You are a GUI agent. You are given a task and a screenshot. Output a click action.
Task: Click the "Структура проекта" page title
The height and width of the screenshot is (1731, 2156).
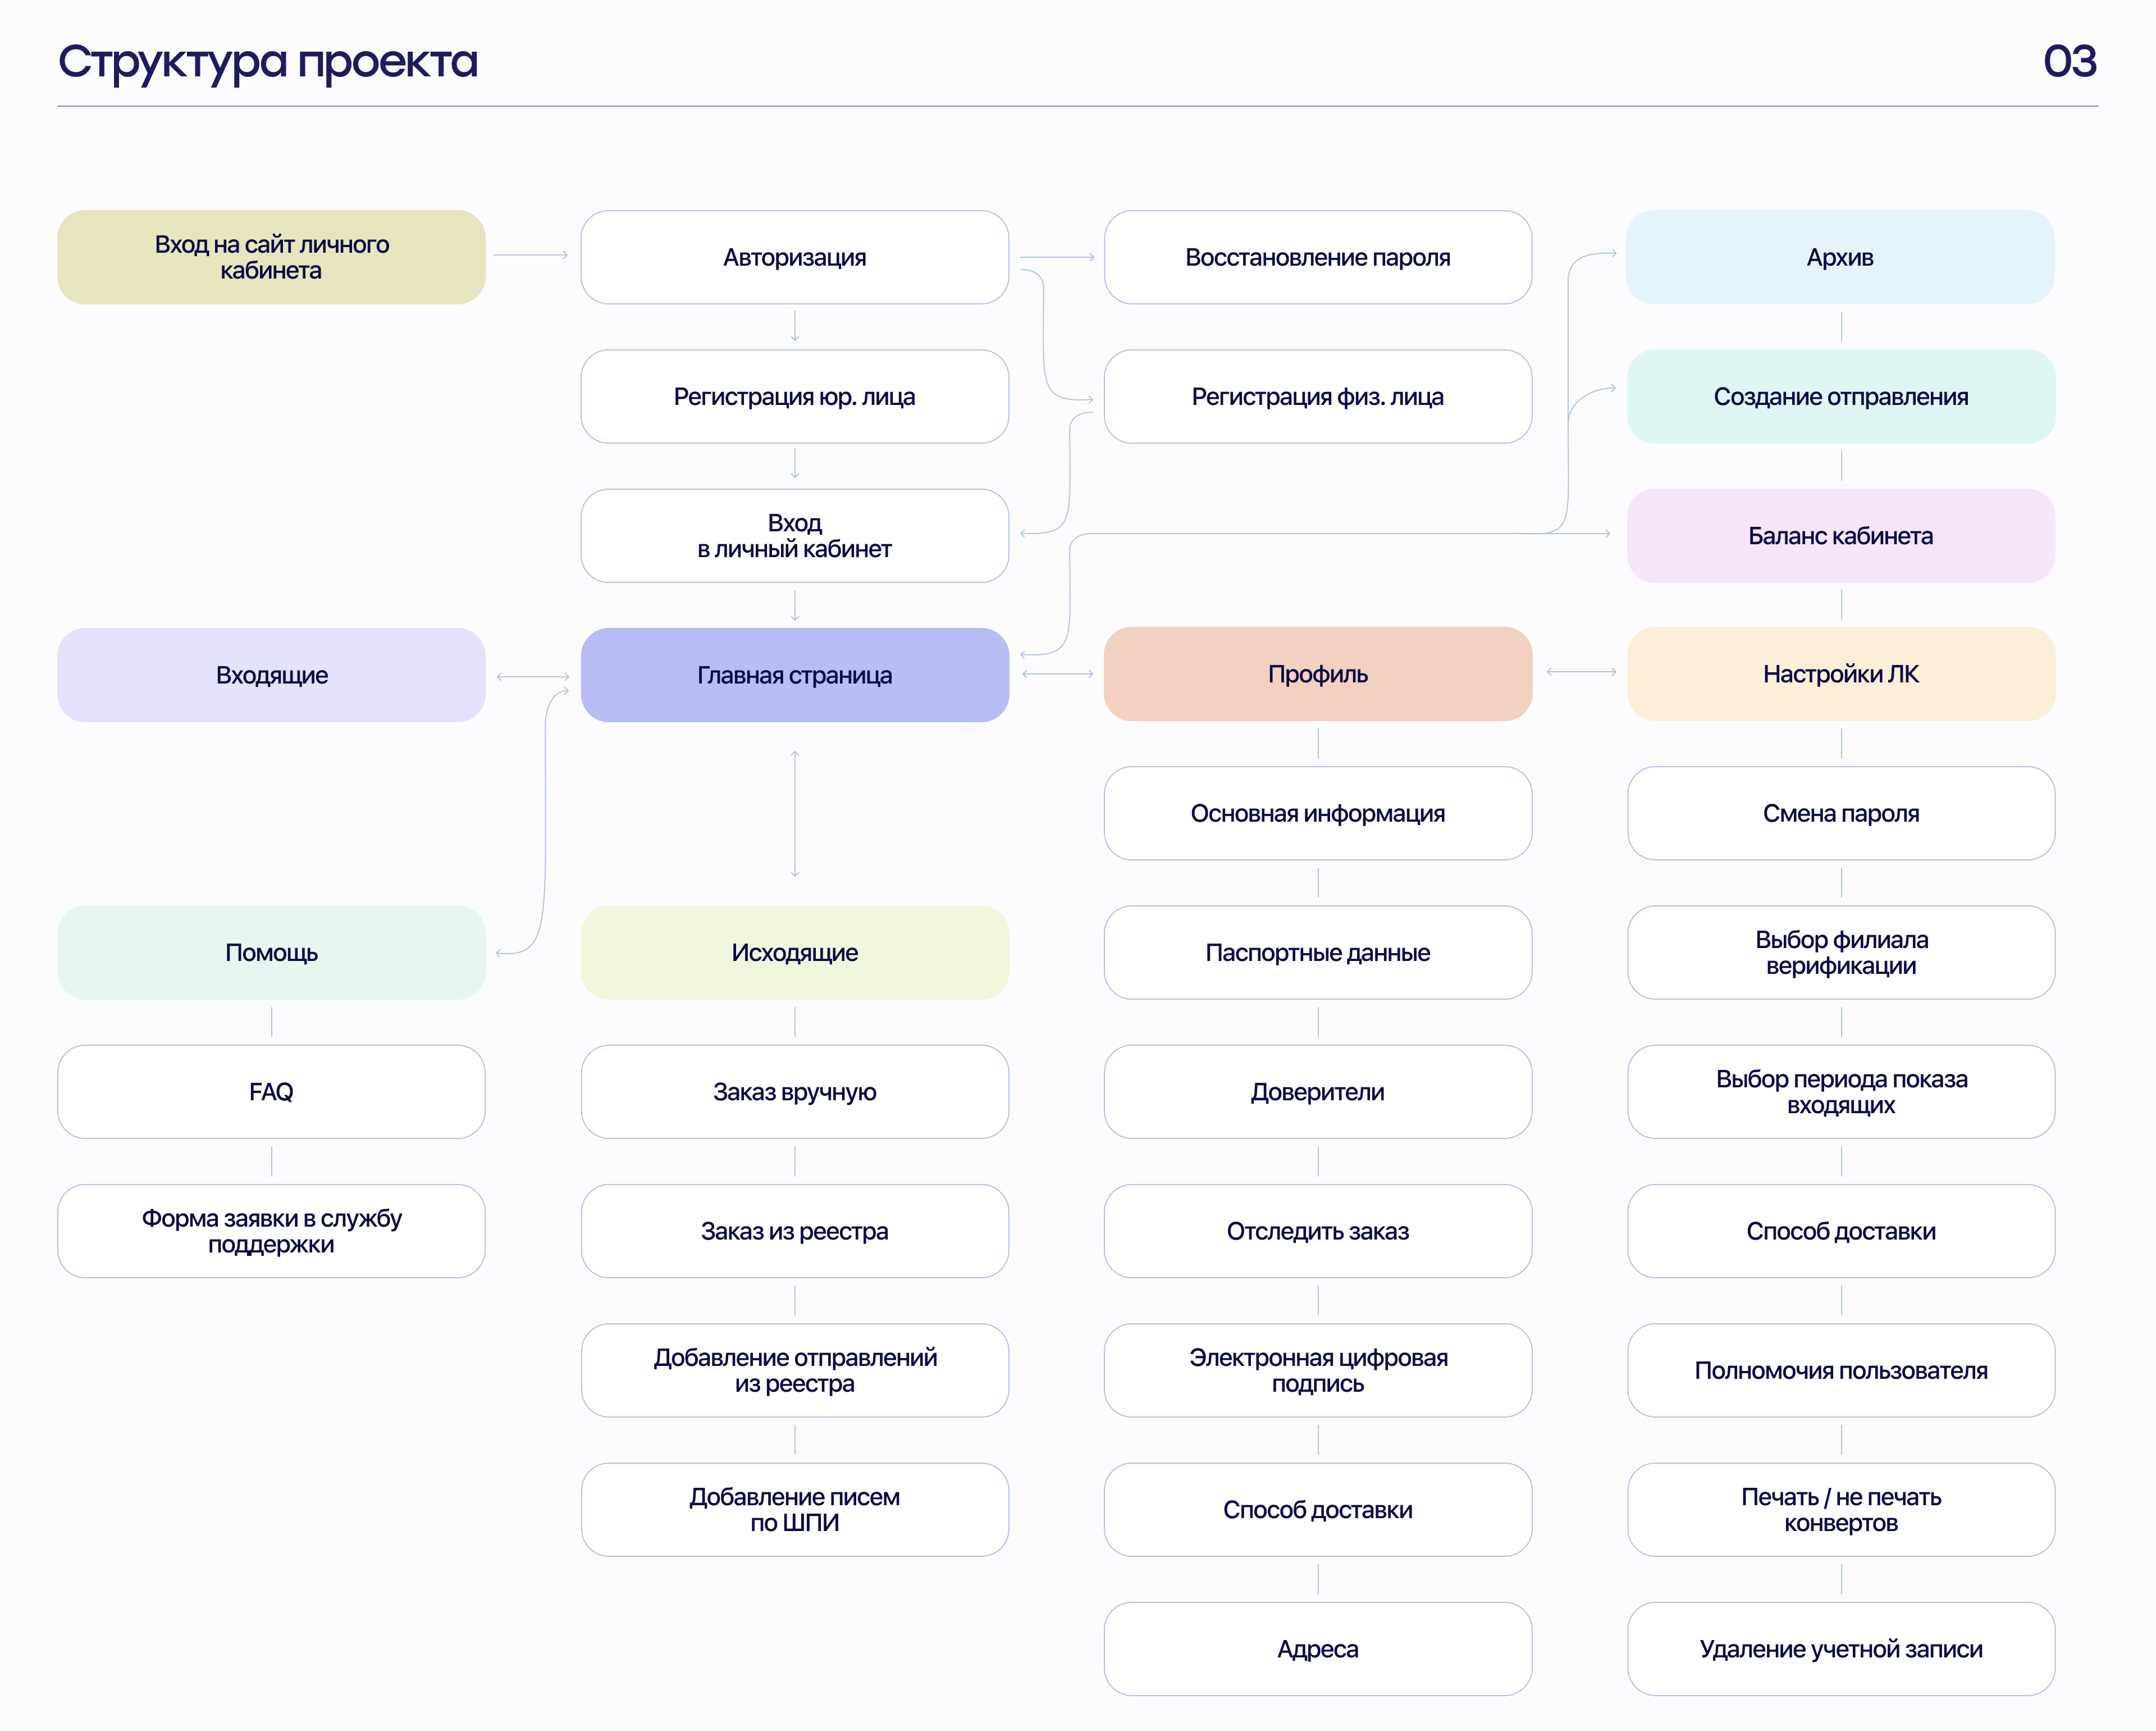(268, 62)
